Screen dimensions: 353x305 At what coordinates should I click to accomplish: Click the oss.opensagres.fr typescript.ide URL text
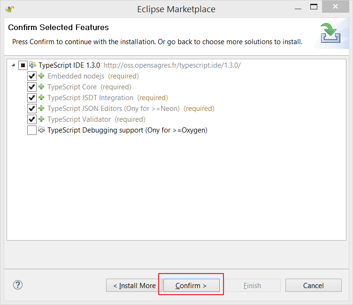click(x=172, y=65)
